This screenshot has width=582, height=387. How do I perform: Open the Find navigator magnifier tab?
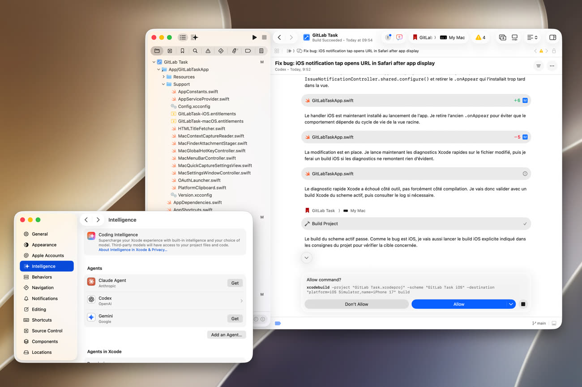[x=195, y=51]
